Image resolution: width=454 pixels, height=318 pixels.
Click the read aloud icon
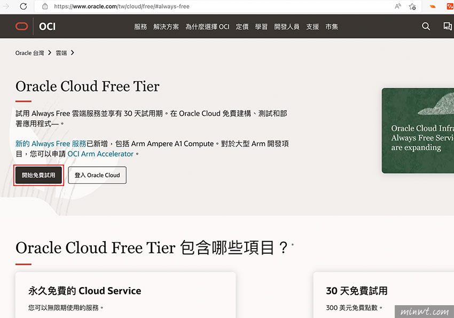398,6
